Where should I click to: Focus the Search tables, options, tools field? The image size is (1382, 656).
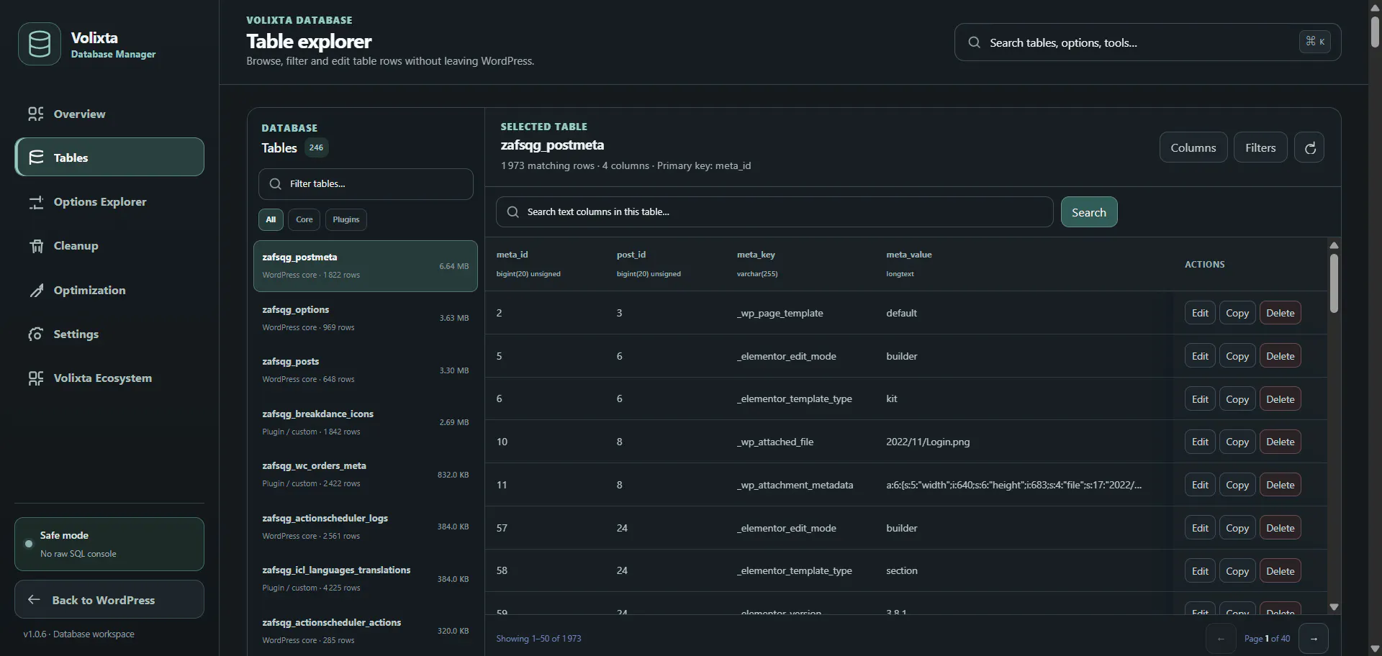[1147, 42]
